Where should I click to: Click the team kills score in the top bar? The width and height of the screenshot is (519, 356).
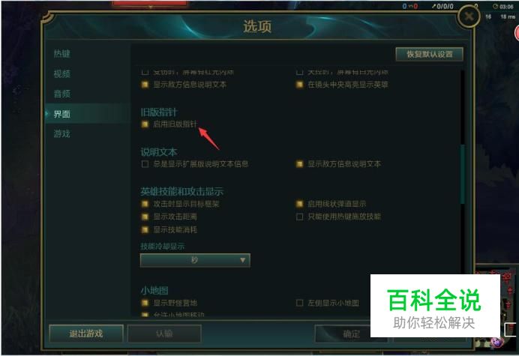pyautogui.click(x=409, y=6)
